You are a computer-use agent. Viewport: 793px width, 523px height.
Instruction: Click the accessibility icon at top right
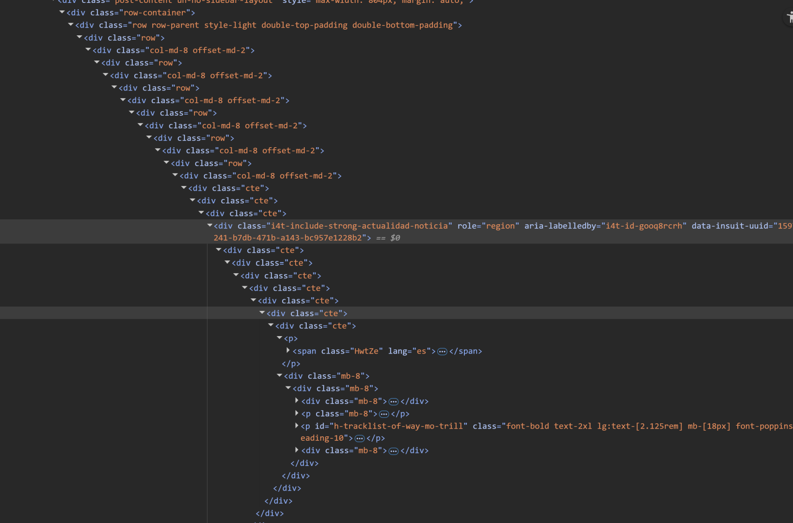coord(789,18)
